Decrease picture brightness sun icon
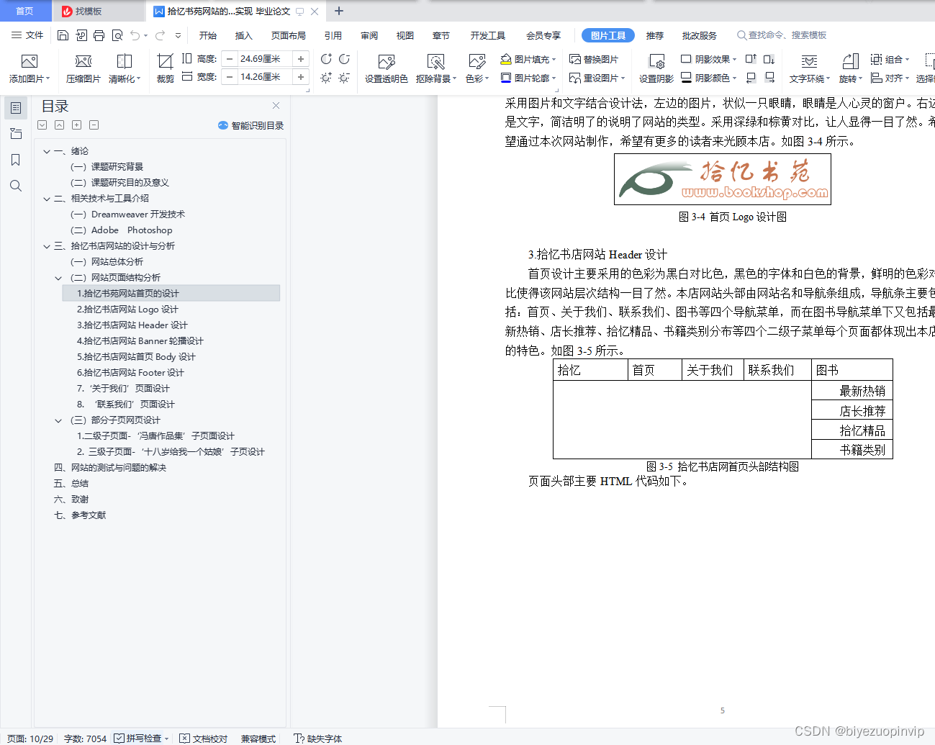The height and width of the screenshot is (745, 935). [344, 77]
